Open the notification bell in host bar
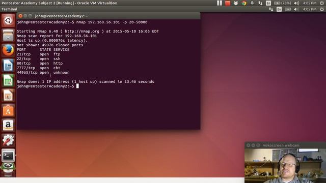 point(252,3)
